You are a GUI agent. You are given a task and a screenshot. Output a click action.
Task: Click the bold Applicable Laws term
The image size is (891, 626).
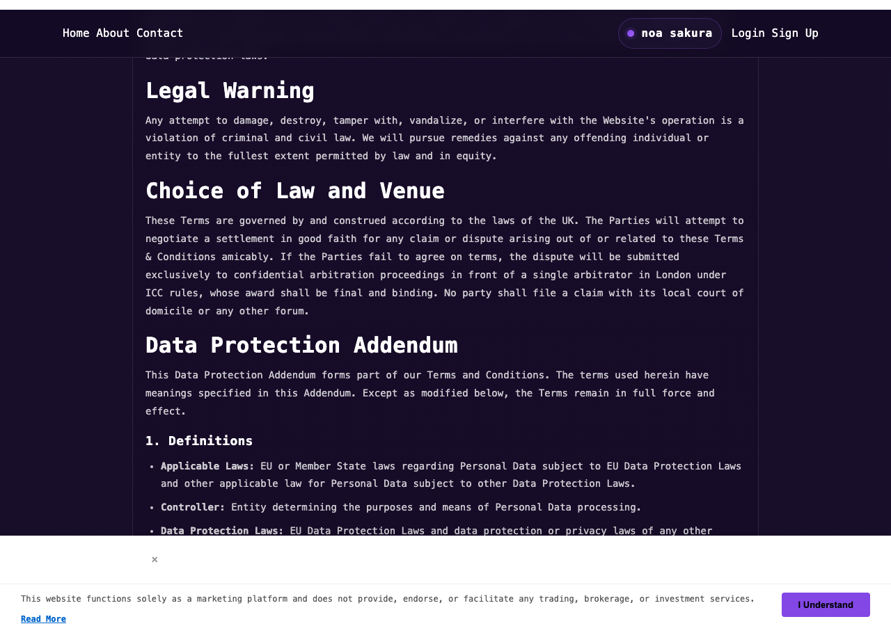pyautogui.click(x=207, y=466)
